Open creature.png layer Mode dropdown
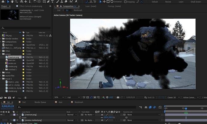This screenshot has width=207, height=124. tap(72, 115)
